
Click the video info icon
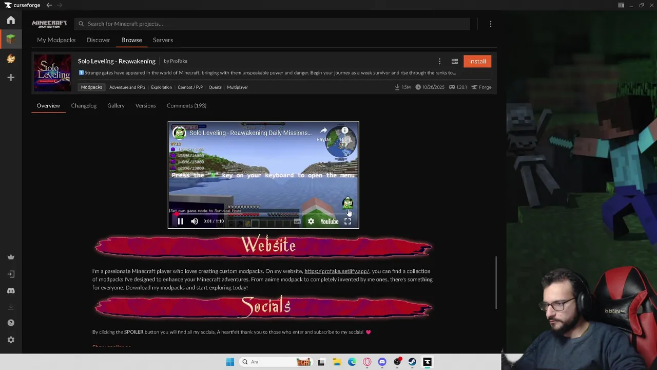click(345, 131)
